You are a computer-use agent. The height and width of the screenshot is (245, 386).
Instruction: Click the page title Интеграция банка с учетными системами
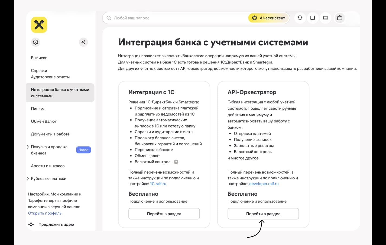[x=213, y=42]
